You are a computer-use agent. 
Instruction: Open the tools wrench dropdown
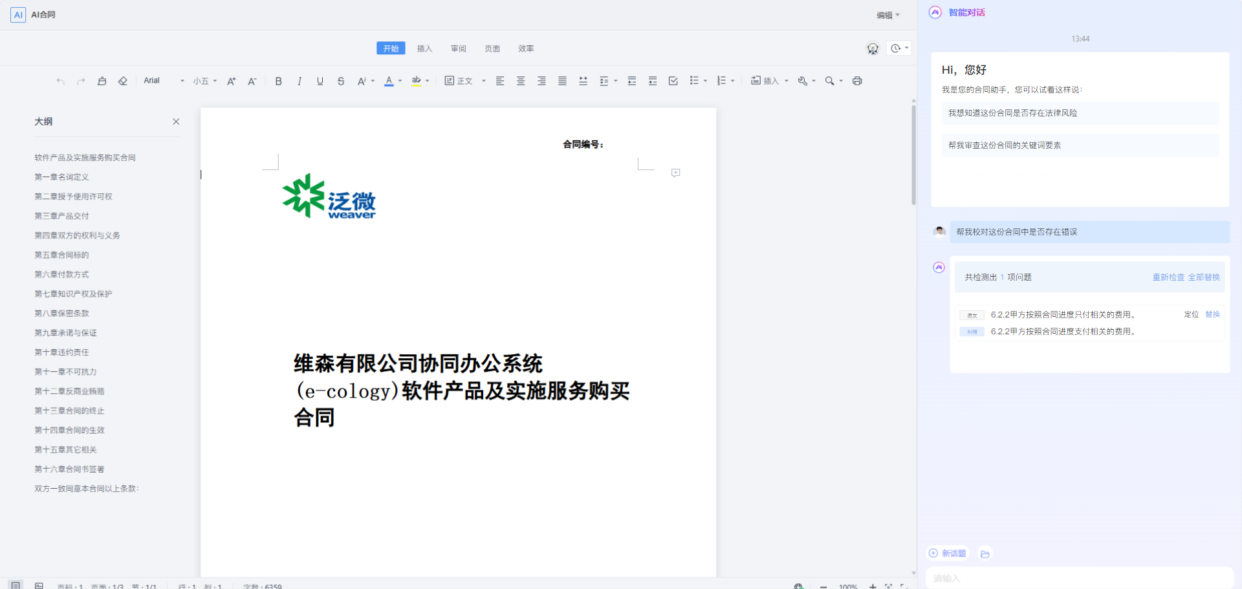click(x=807, y=81)
